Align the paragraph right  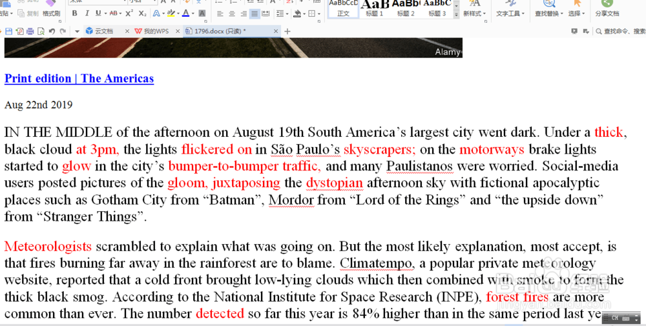pos(244,14)
